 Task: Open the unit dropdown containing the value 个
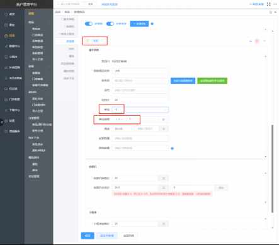pyautogui.click(x=140, y=110)
